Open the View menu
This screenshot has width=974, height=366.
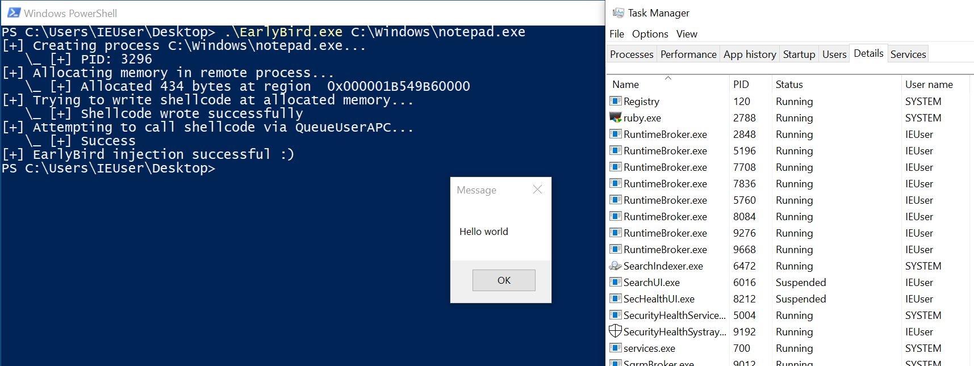click(686, 34)
